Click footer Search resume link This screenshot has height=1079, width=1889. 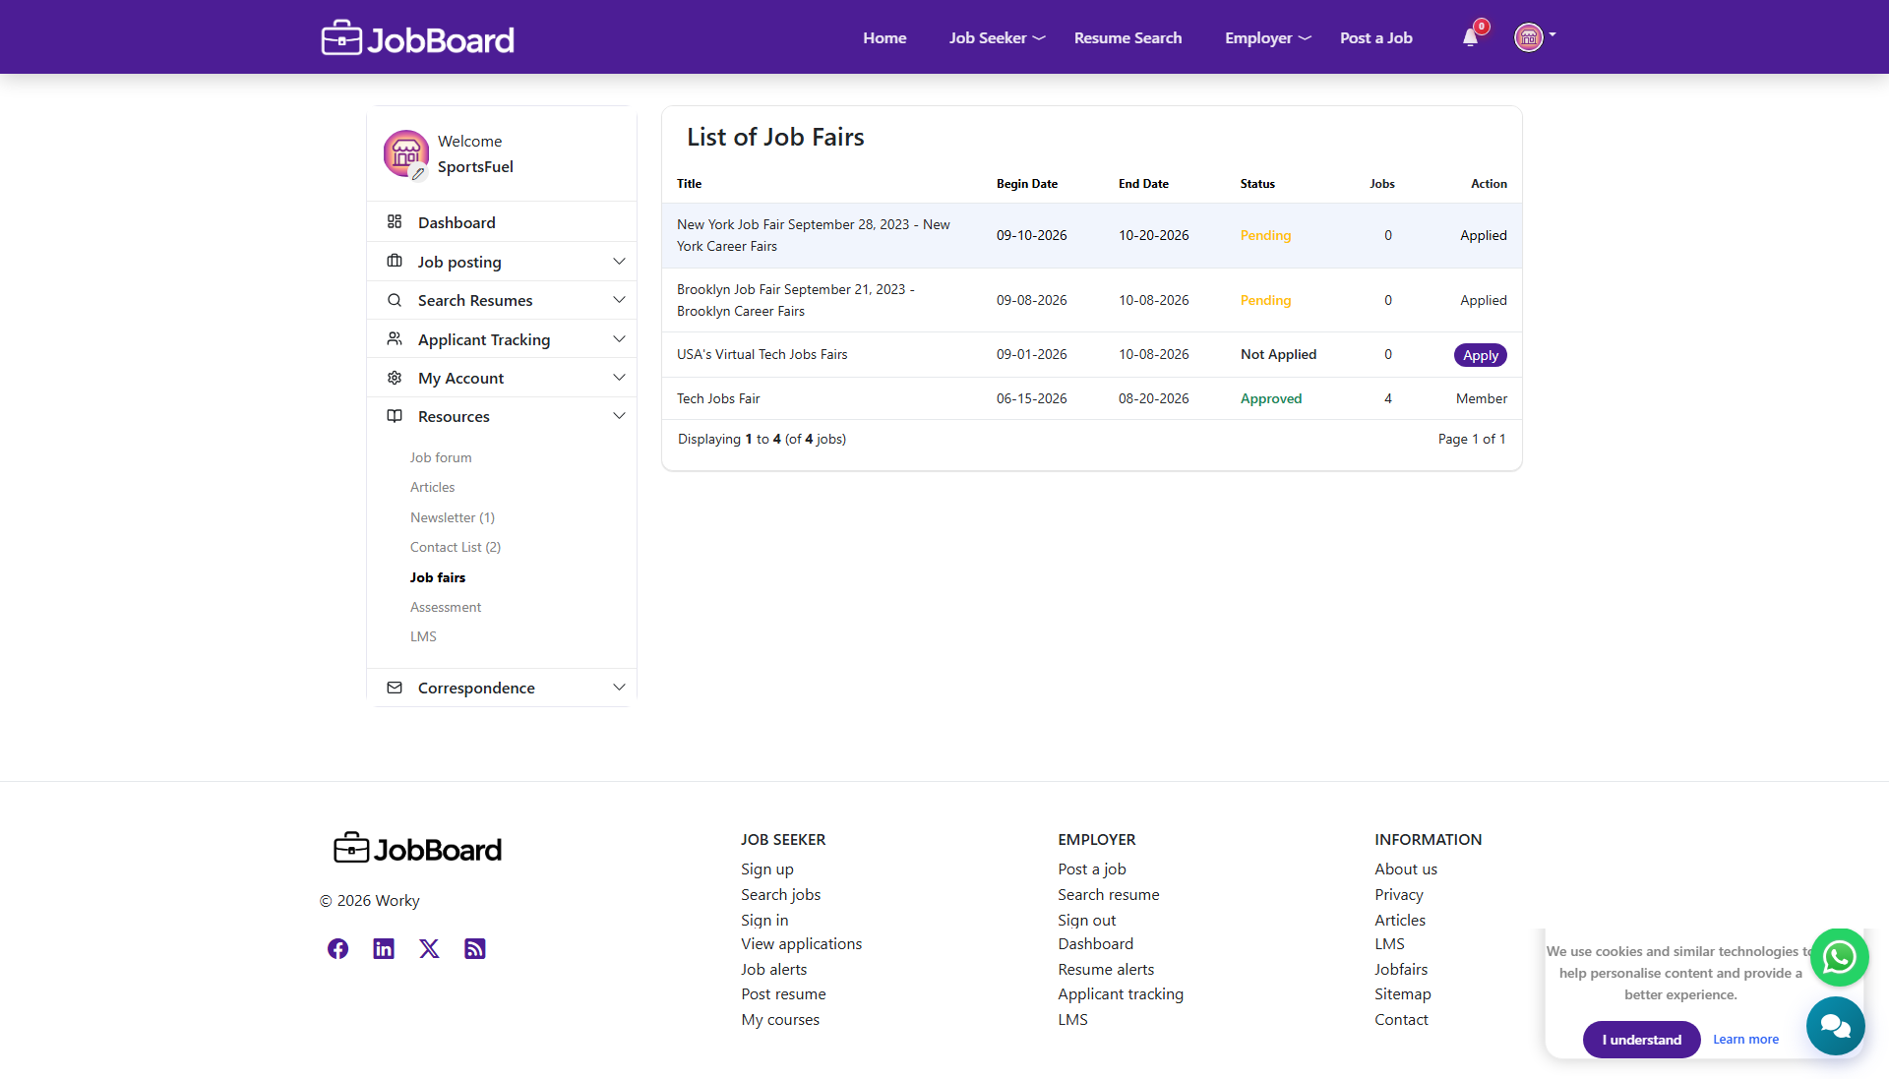pyautogui.click(x=1108, y=895)
